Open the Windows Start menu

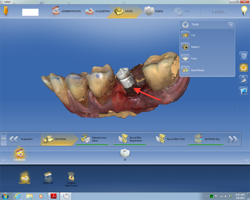[x=5, y=196]
